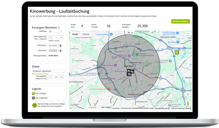This screenshot has width=219, height=128.
Task: Click the green multiple-cinemas legend circle
Action: pyautogui.click(x=34, y=105)
